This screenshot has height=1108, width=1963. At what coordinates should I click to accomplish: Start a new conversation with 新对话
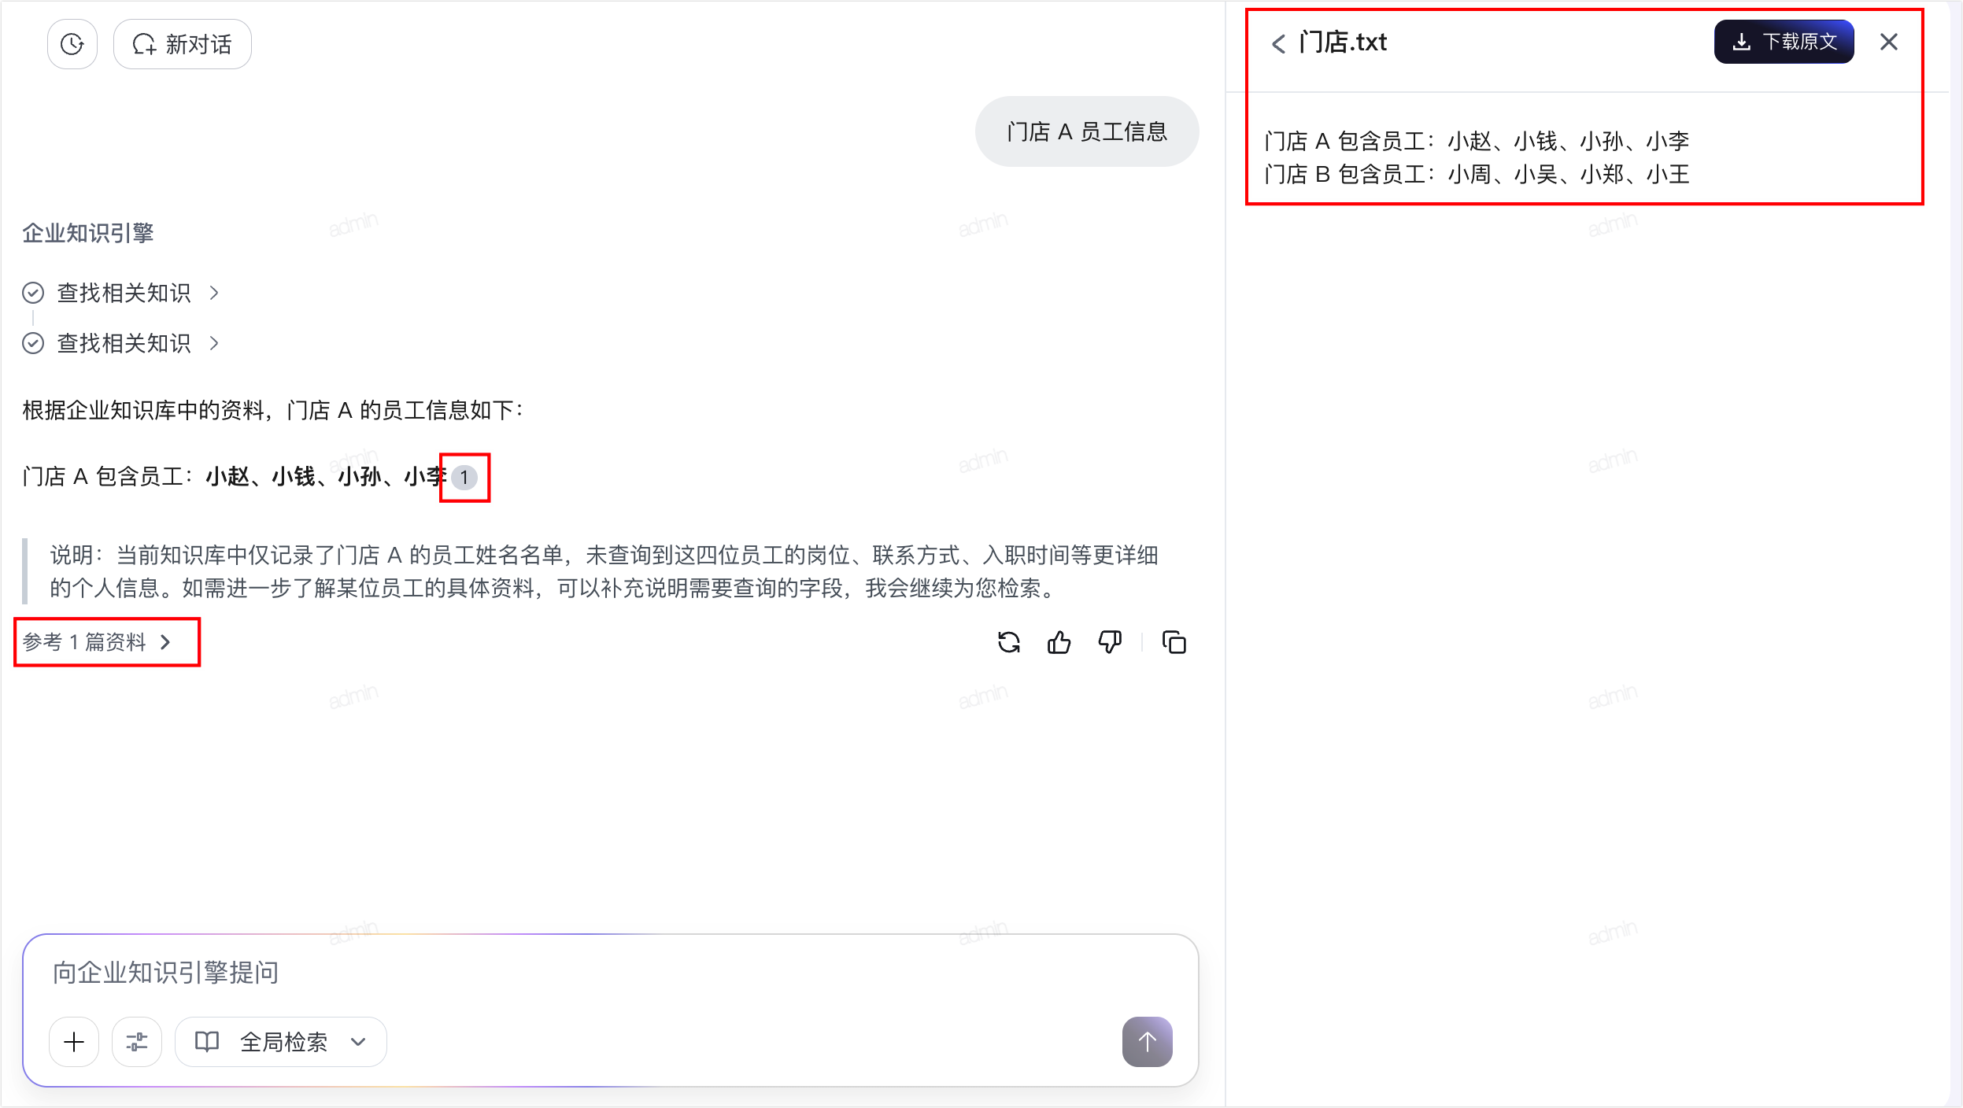[183, 44]
